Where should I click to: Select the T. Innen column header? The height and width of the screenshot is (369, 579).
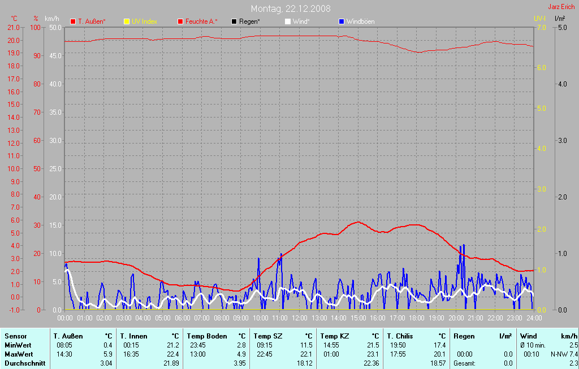(133, 336)
